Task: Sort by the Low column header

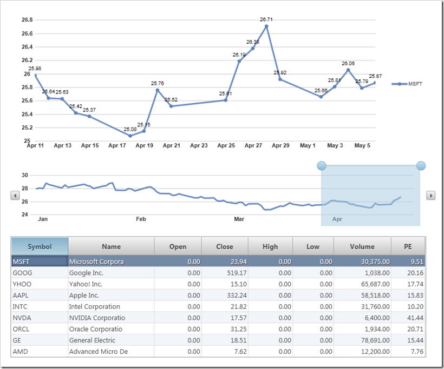Action: click(313, 246)
